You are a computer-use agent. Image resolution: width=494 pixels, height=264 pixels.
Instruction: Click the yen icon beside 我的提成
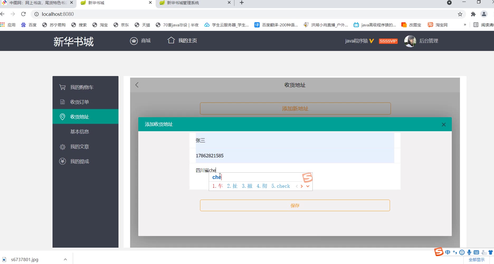tap(62, 161)
